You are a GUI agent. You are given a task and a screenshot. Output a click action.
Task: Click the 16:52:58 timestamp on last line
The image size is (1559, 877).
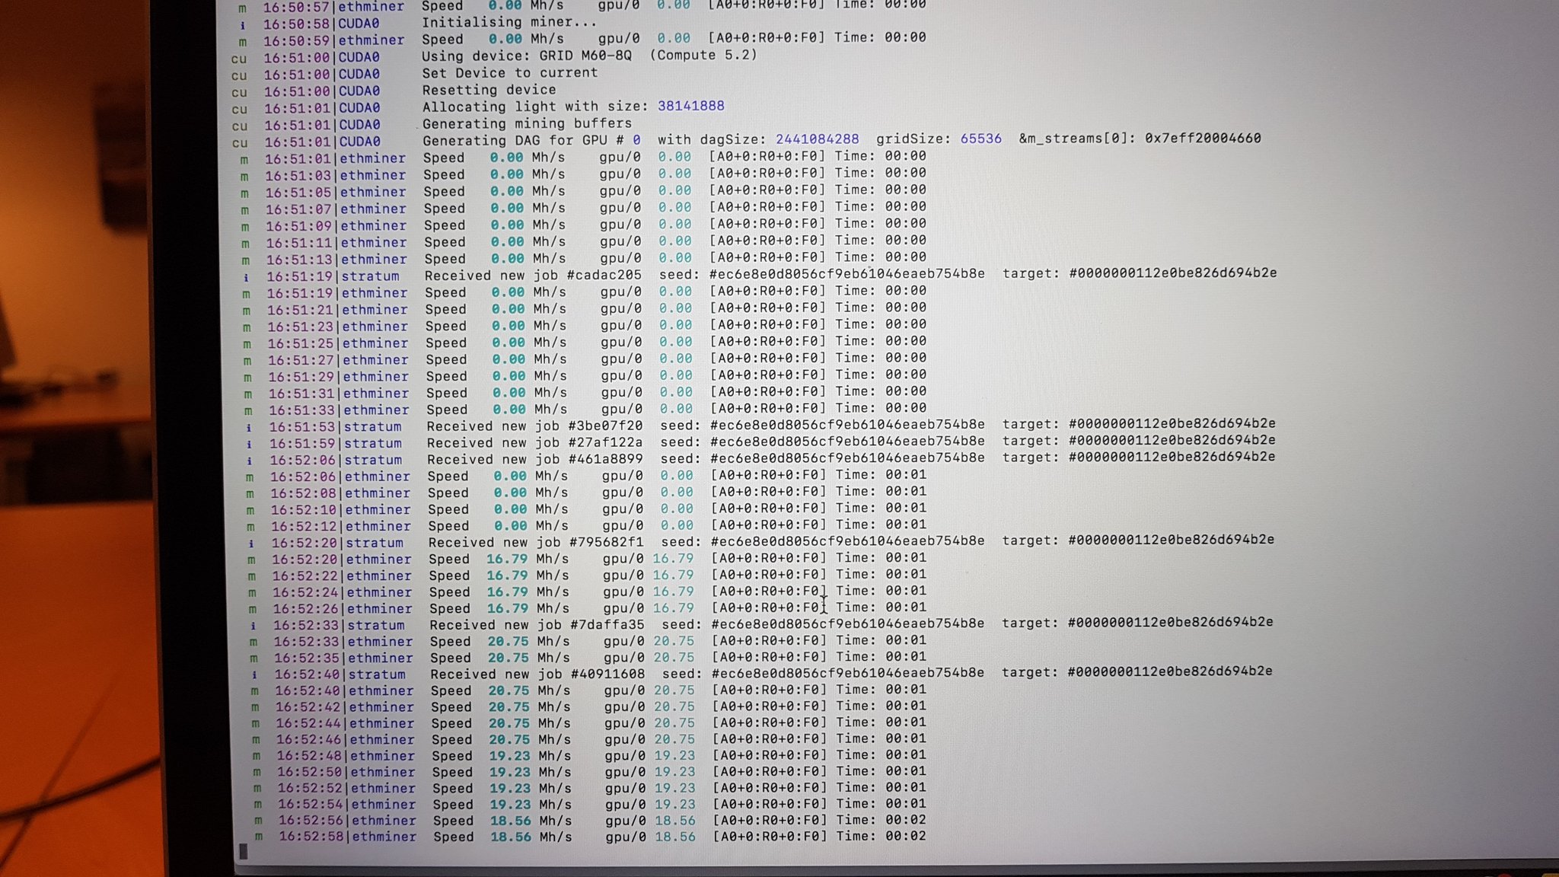coord(312,837)
